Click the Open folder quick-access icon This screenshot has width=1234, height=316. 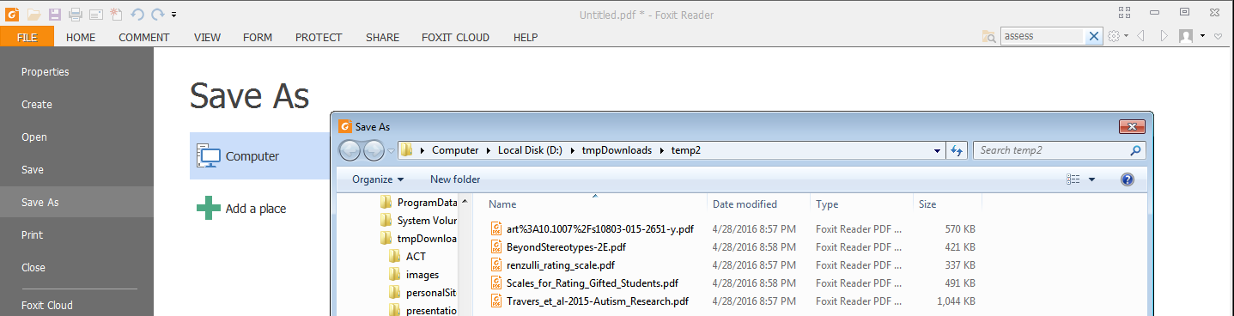[33, 15]
